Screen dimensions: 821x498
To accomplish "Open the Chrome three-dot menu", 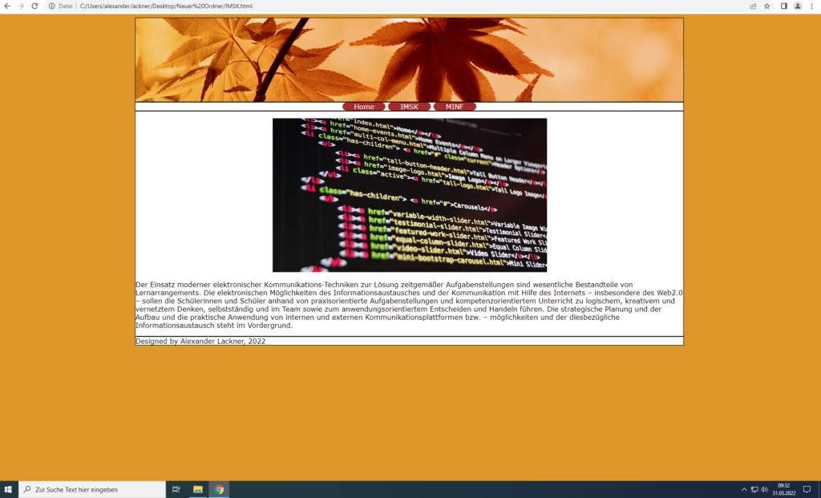I will [812, 6].
